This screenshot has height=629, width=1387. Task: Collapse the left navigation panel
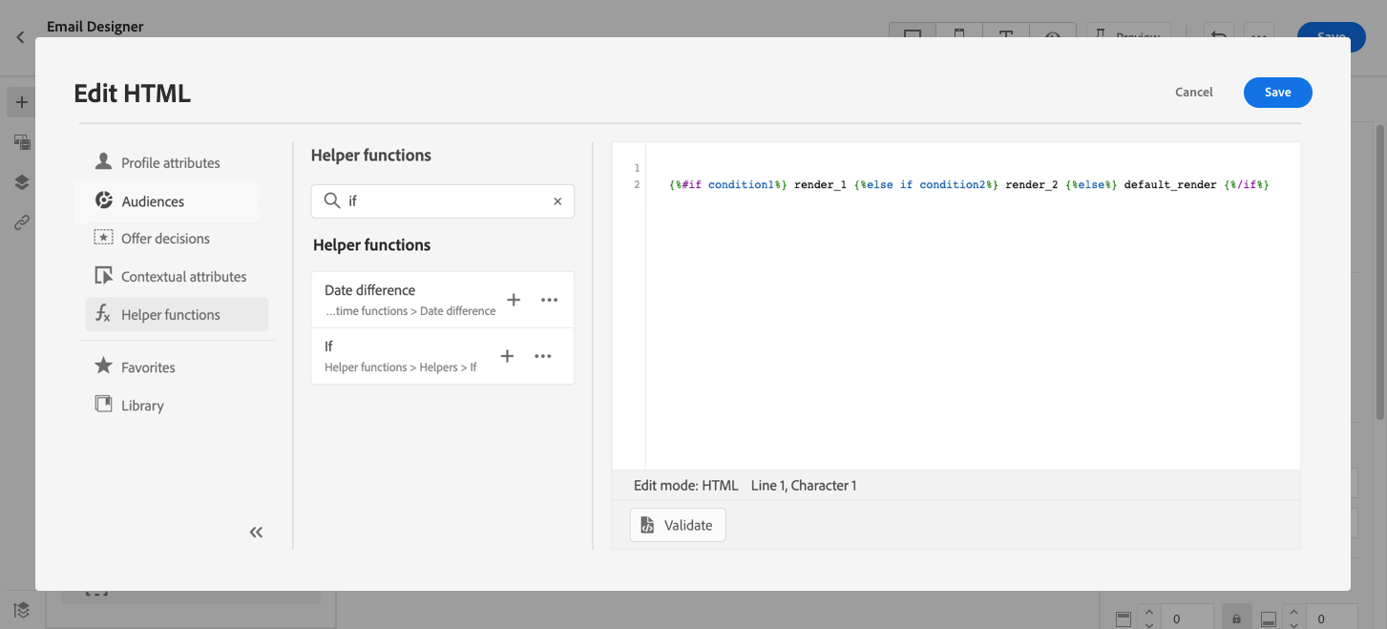[256, 533]
